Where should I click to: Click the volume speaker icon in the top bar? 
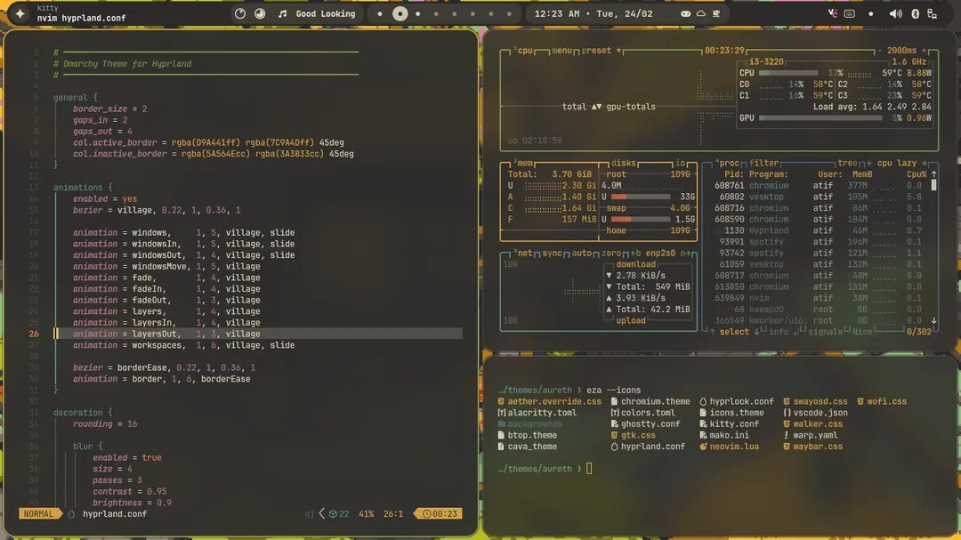click(x=895, y=13)
